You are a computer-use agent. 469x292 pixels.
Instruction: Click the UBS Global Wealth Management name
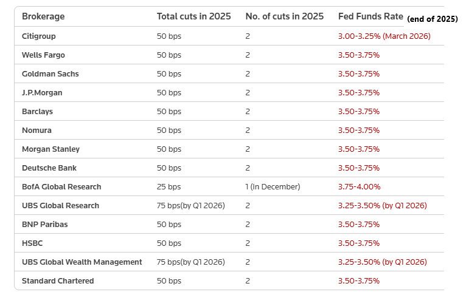pyautogui.click(x=82, y=262)
